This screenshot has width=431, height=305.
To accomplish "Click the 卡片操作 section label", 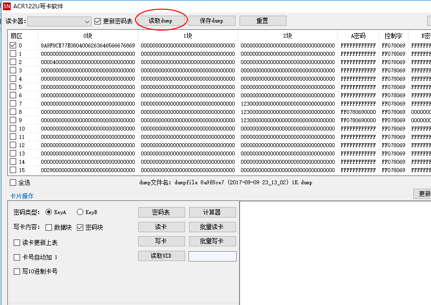I will tap(22, 196).
